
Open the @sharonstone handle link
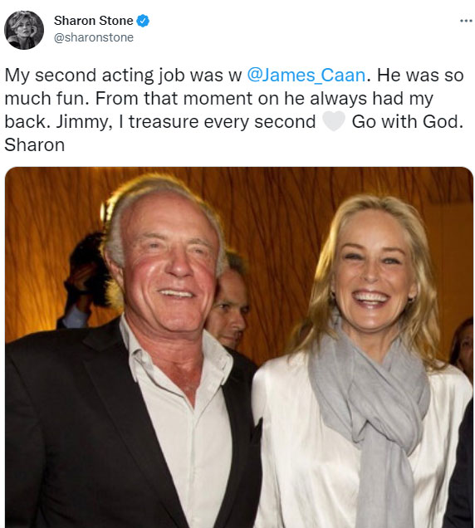(94, 37)
